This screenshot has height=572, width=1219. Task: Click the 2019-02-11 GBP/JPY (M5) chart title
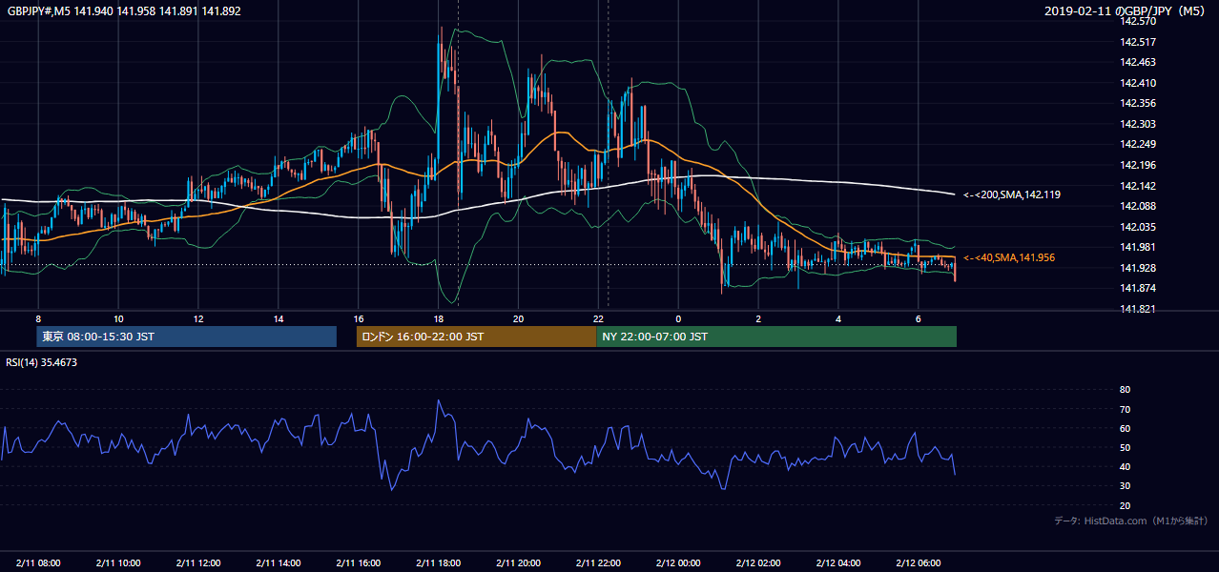click(x=1126, y=11)
